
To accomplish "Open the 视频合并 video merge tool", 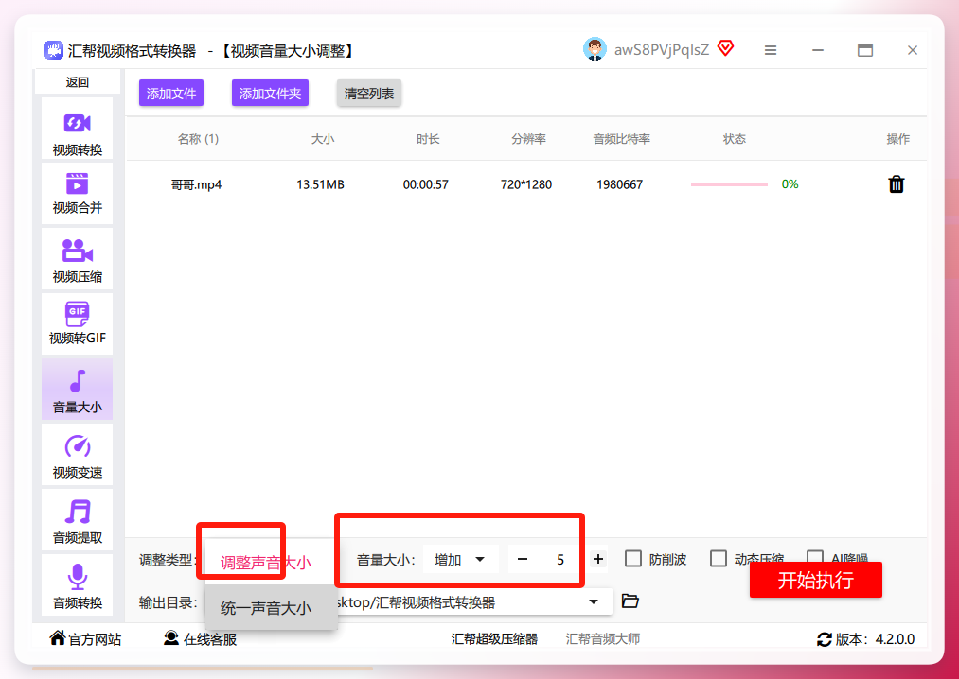I will [x=77, y=193].
